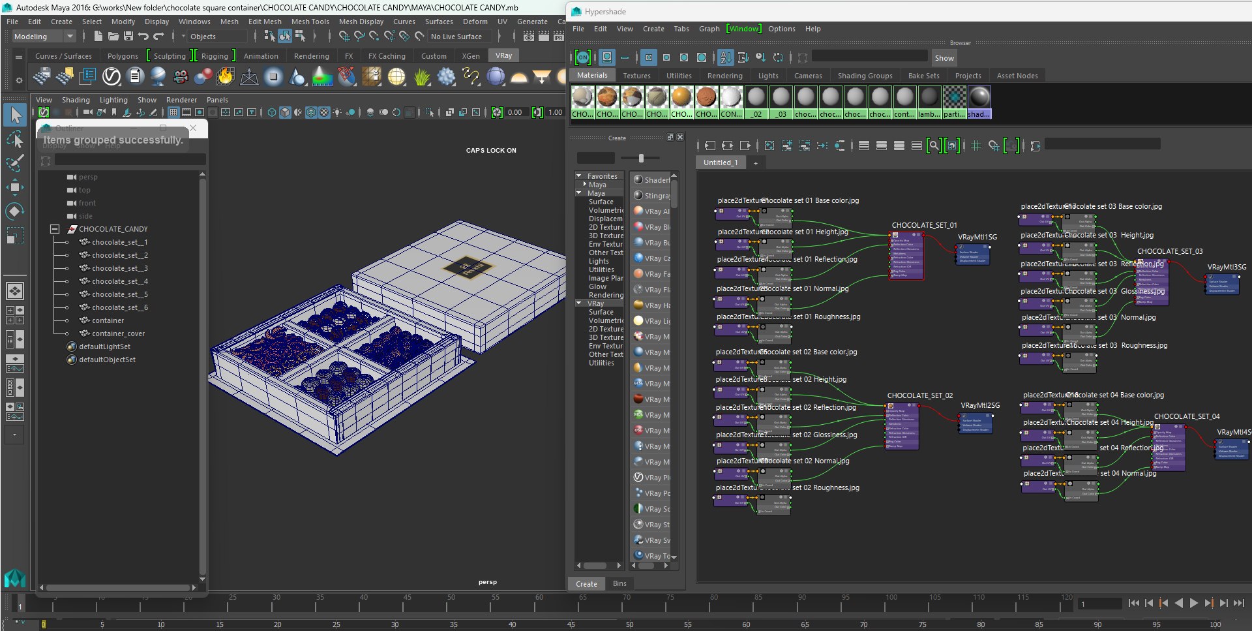
Task: Click the Input connections icon in Hypershade graph toolbar
Action: tap(710, 146)
